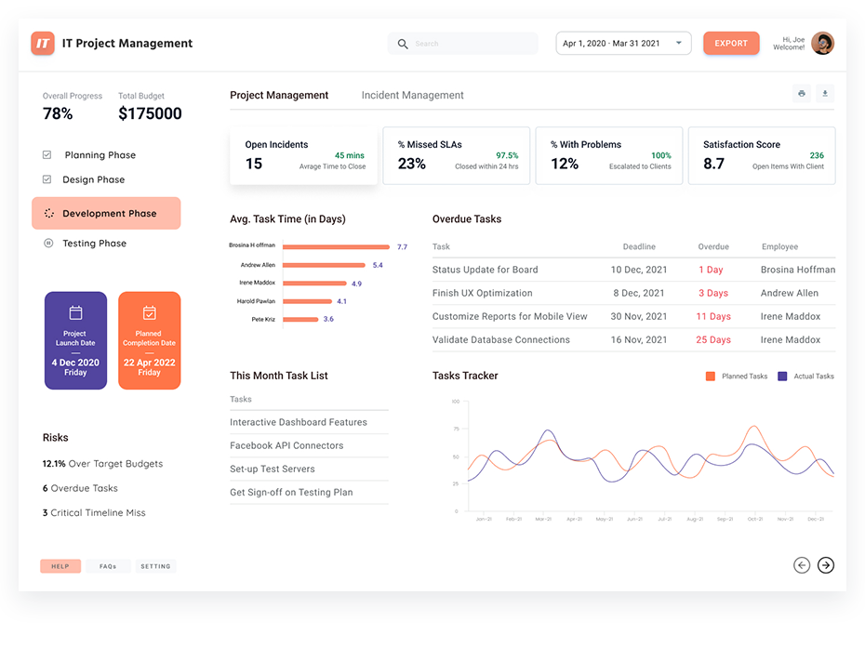Switch to the Incident Management tab
Image resolution: width=865 pixels, height=661 pixels.
(x=412, y=95)
